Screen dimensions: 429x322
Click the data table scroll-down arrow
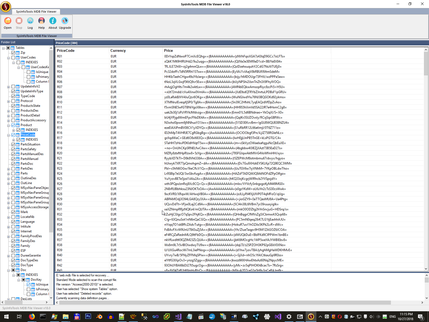tap(426, 269)
